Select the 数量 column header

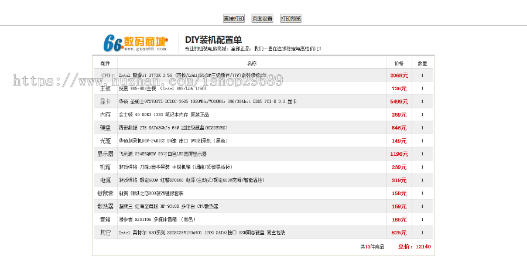click(x=422, y=63)
